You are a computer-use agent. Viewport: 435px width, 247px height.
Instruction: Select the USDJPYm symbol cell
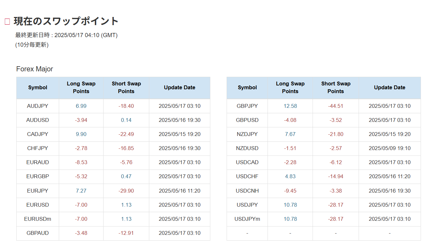click(x=247, y=219)
